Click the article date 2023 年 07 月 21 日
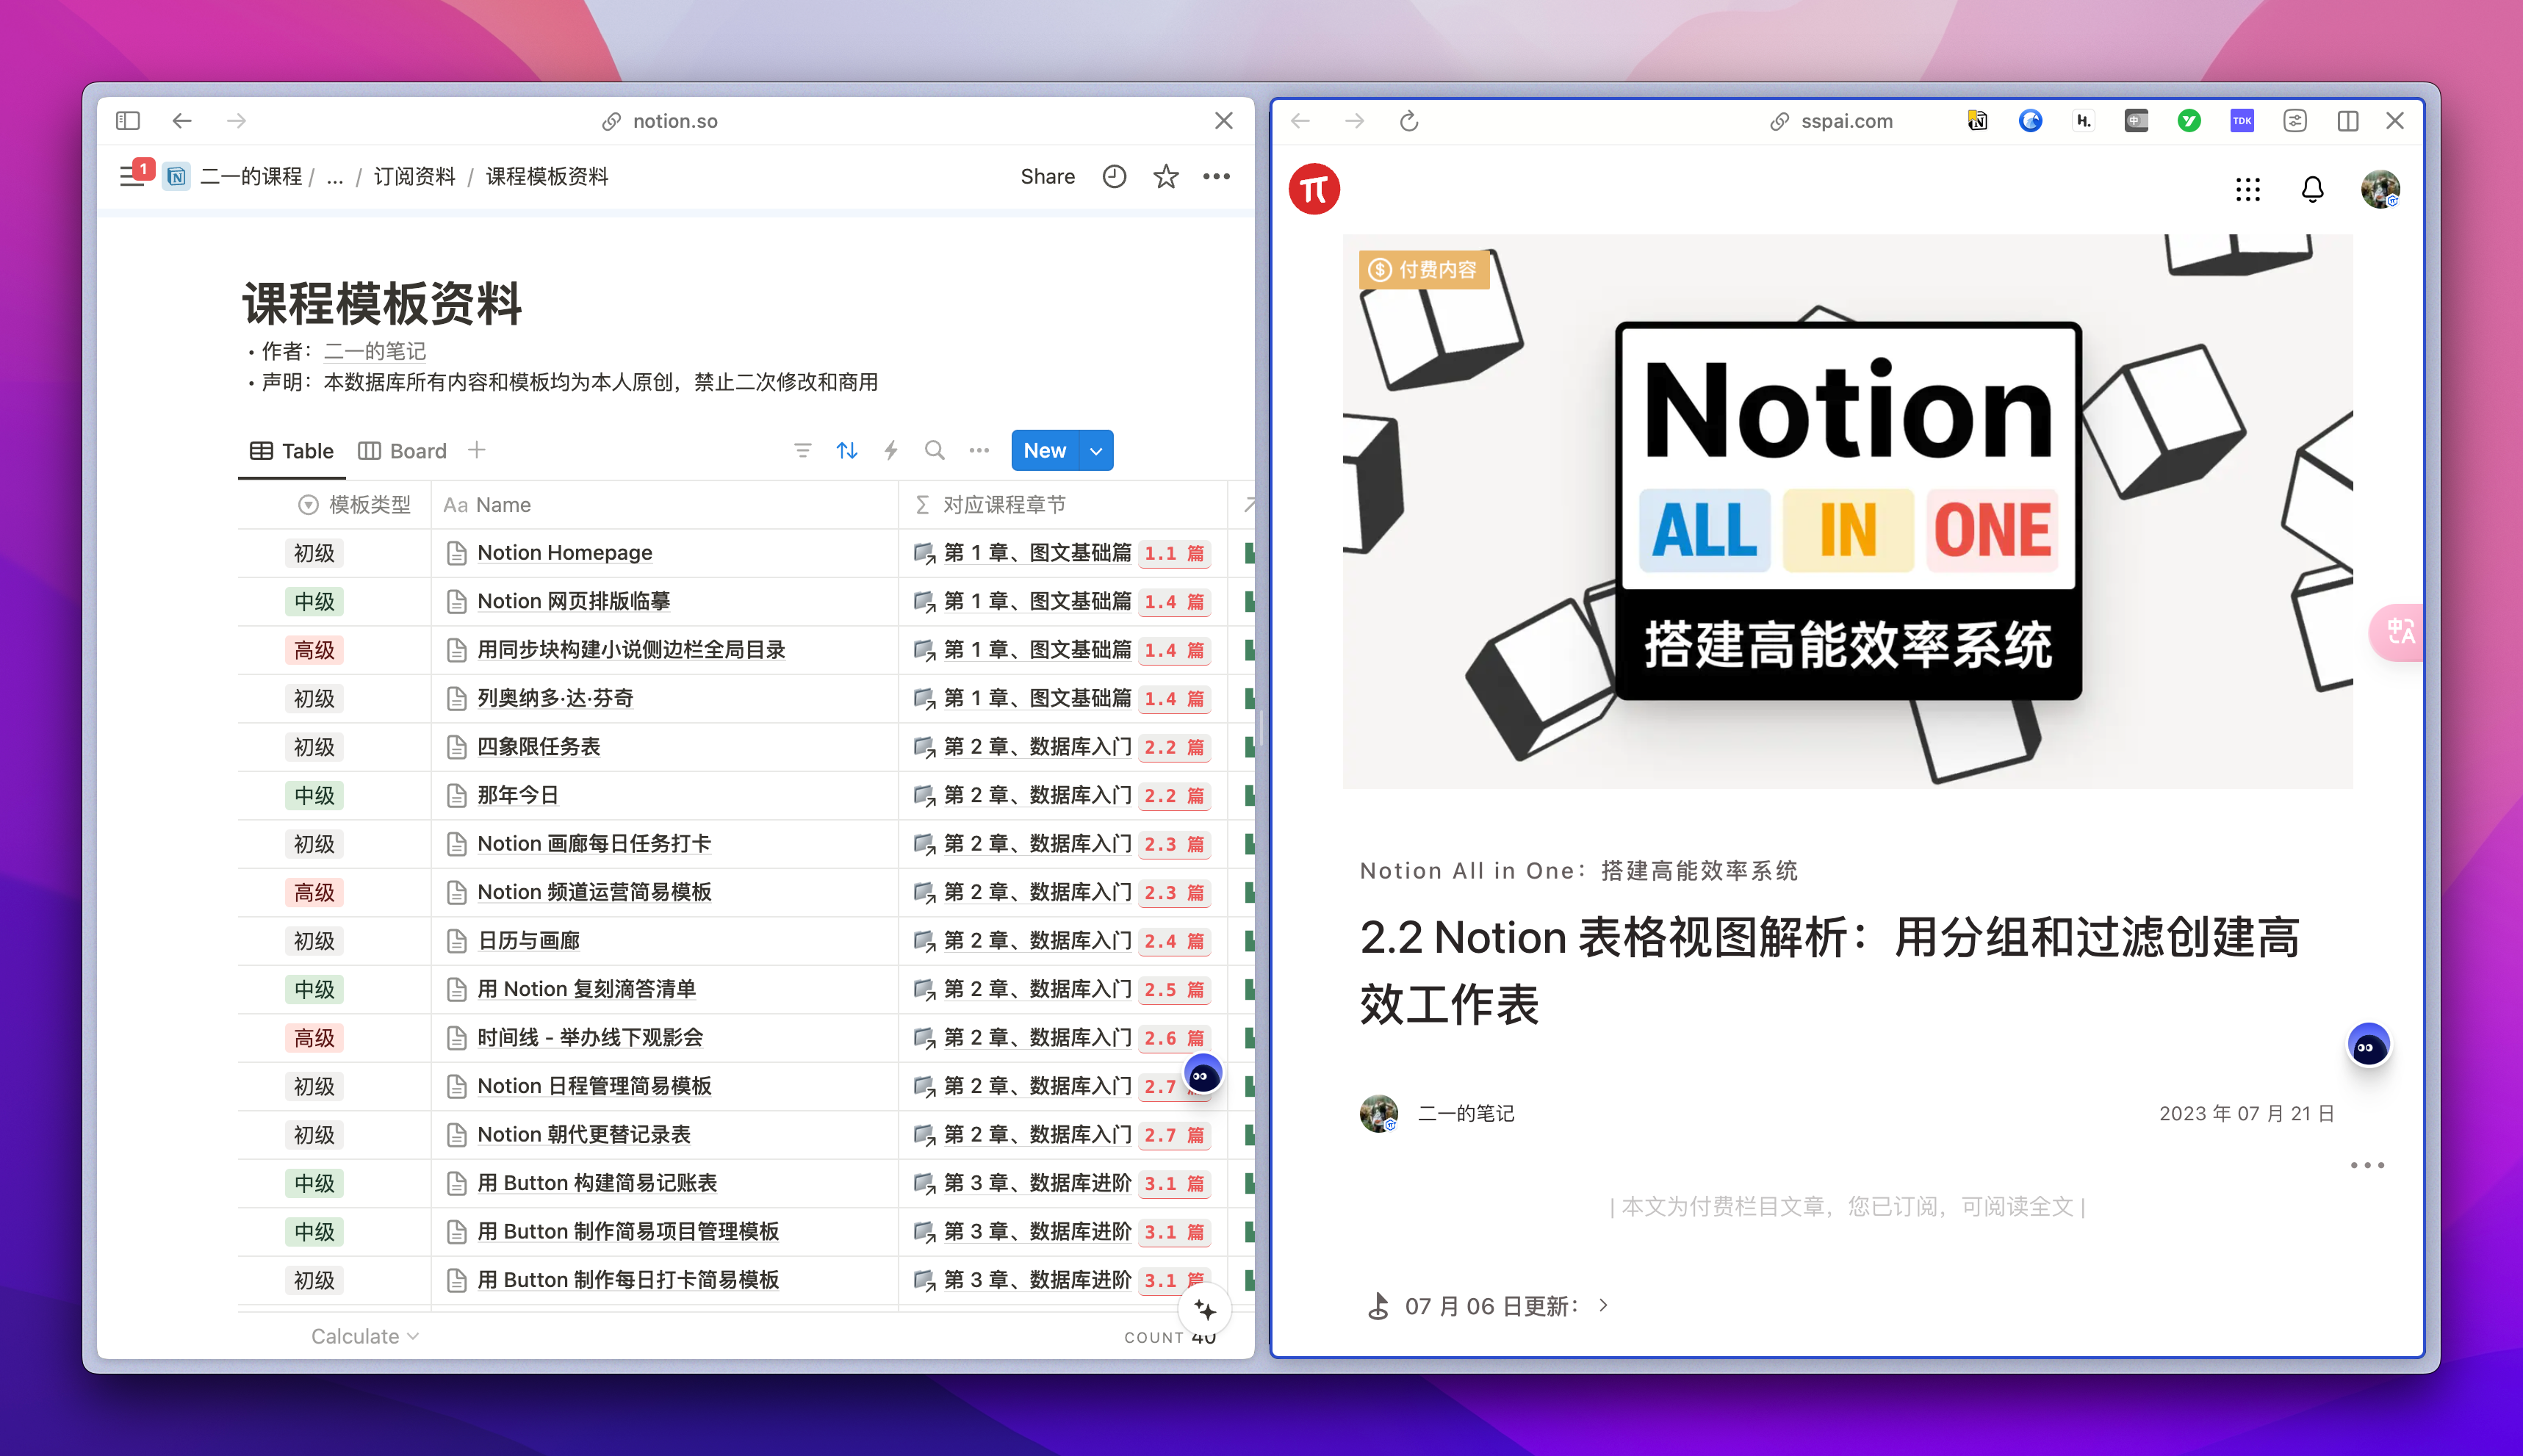 pos(2246,1113)
